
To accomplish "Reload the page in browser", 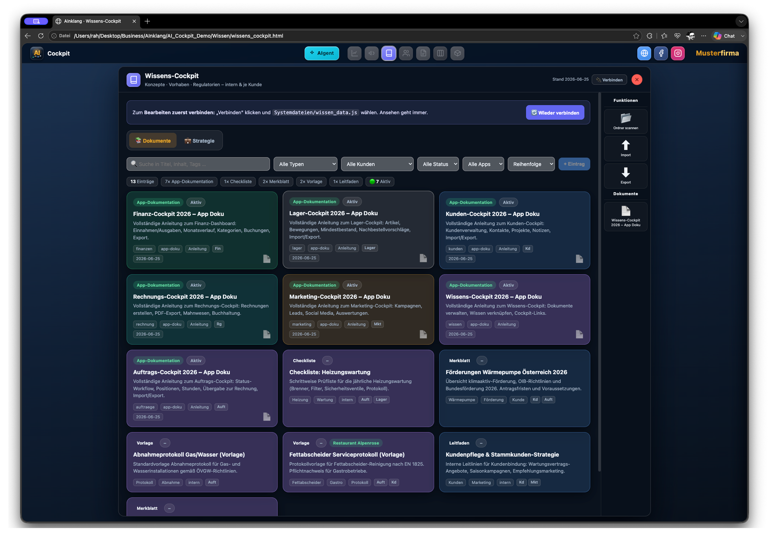I will (x=41, y=36).
